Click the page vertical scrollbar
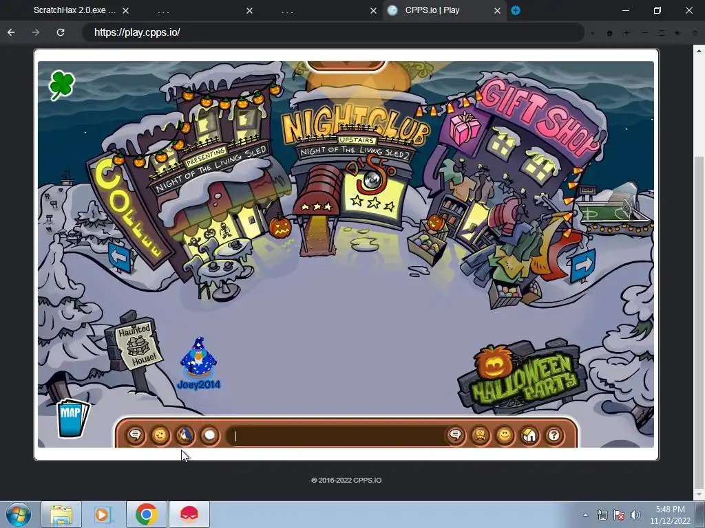The image size is (705, 528). 699,322
